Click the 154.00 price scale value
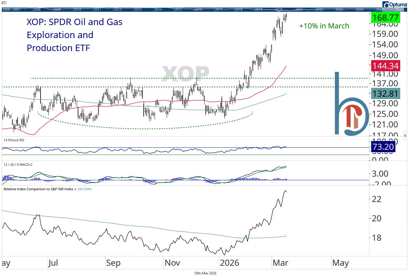 pos(385,44)
